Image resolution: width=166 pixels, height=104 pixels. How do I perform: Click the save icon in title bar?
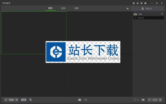tap(134, 3)
